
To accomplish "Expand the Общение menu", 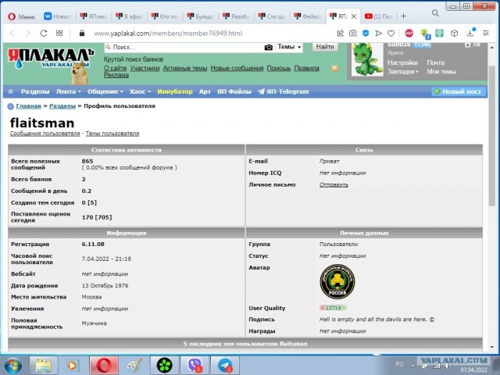I will pyautogui.click(x=105, y=91).
